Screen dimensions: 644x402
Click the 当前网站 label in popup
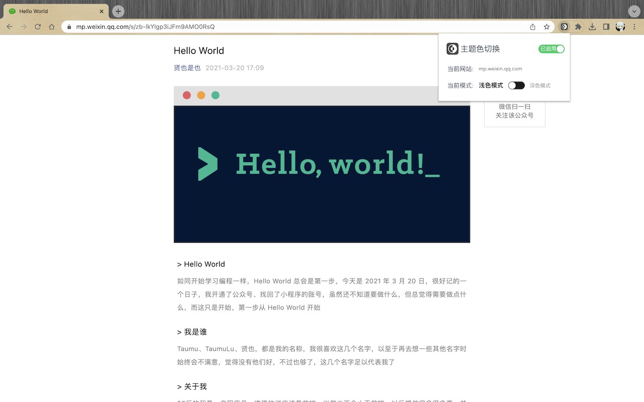click(460, 69)
